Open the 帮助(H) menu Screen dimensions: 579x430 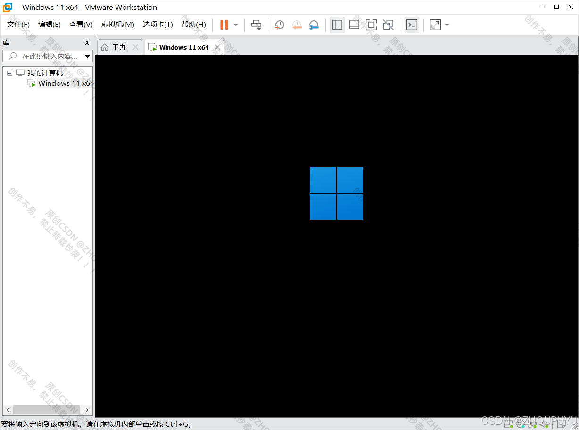(194, 25)
